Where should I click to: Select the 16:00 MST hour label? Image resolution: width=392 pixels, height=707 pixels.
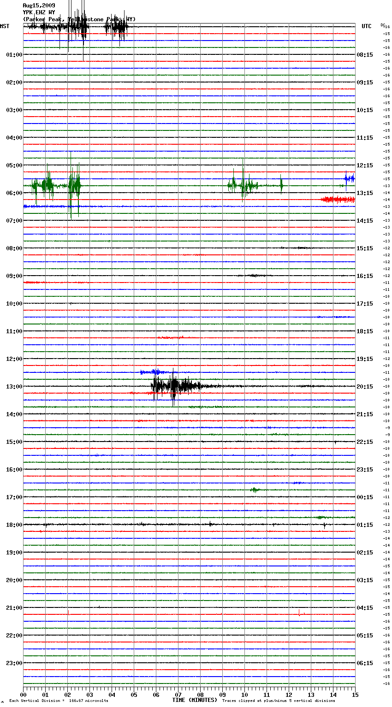(x=14, y=470)
